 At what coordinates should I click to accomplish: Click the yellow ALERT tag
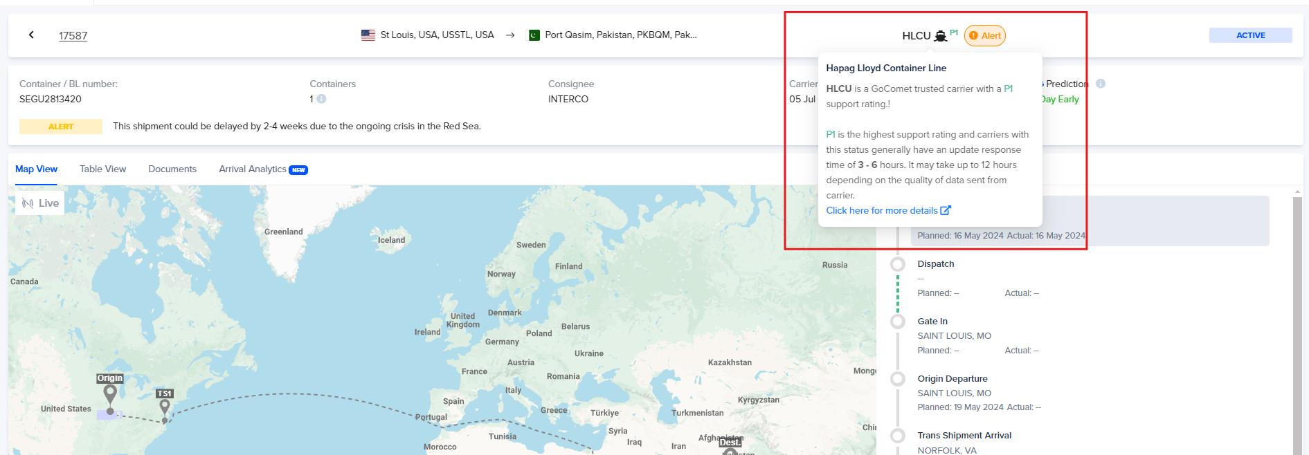click(61, 127)
